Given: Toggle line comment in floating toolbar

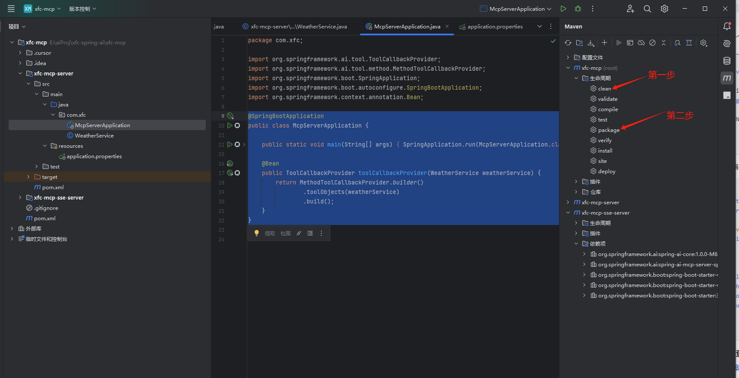Looking at the screenshot, I should [299, 233].
